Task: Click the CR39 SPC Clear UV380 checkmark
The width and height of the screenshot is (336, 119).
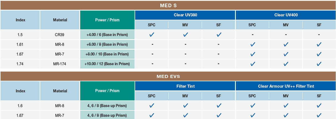Action: tap(152, 35)
